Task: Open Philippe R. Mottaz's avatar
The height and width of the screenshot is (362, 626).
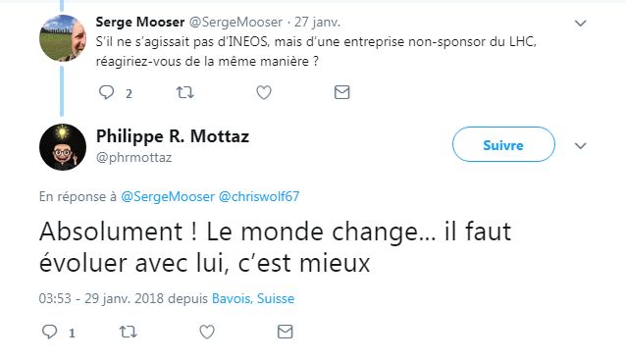Action: (x=63, y=147)
